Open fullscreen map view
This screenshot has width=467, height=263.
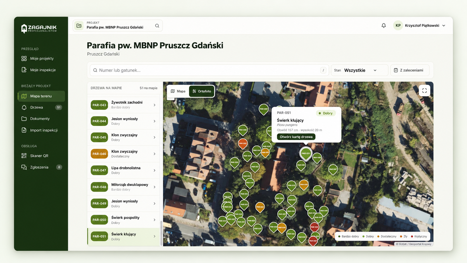424,91
